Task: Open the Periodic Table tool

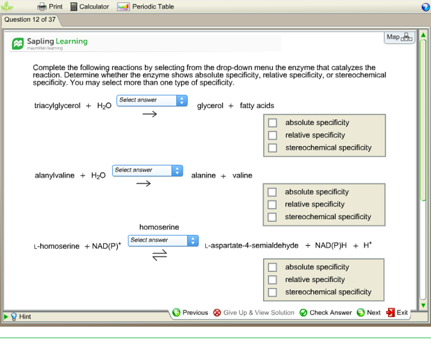Action: point(123,6)
